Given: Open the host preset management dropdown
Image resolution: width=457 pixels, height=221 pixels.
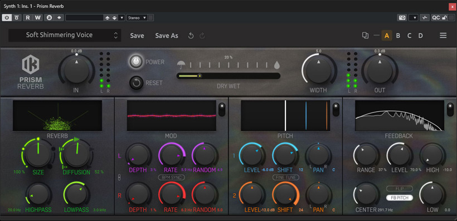Looking at the screenshot, I should point(121,18).
